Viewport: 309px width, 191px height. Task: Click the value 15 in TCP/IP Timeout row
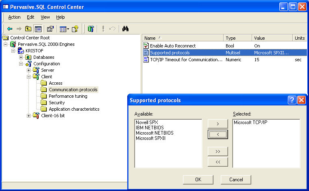point(257,60)
